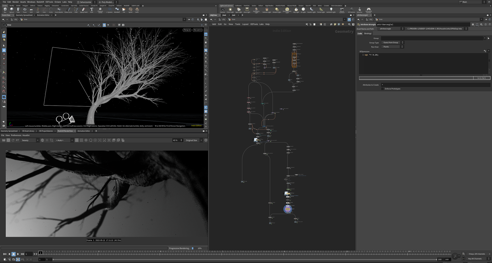Click the Sky Light shelf tool

click(x=296, y=10)
